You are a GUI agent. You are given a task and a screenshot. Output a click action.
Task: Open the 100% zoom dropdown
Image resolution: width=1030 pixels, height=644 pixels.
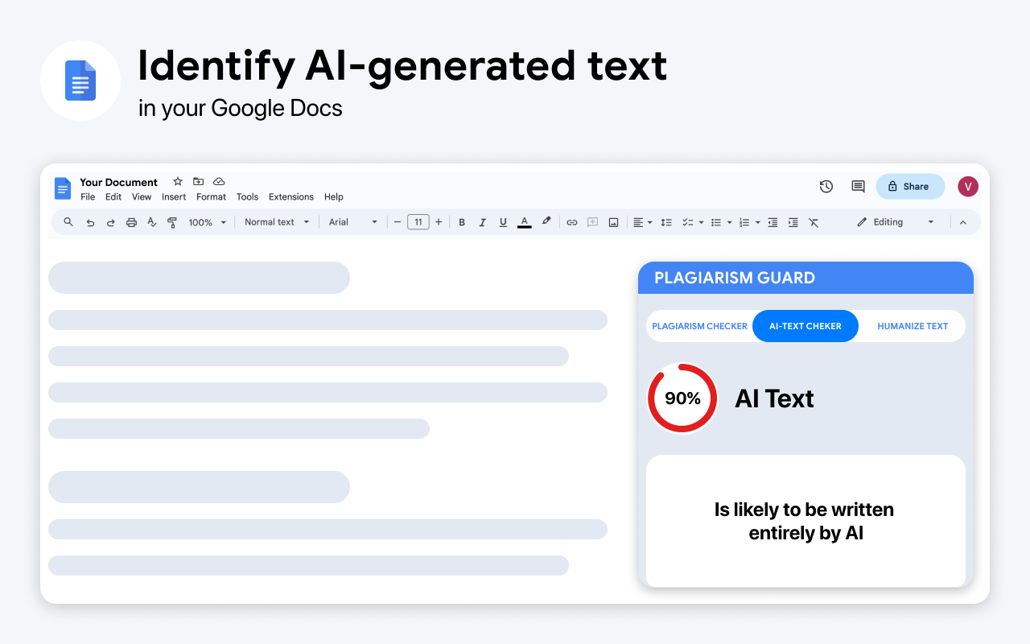pyautogui.click(x=208, y=222)
